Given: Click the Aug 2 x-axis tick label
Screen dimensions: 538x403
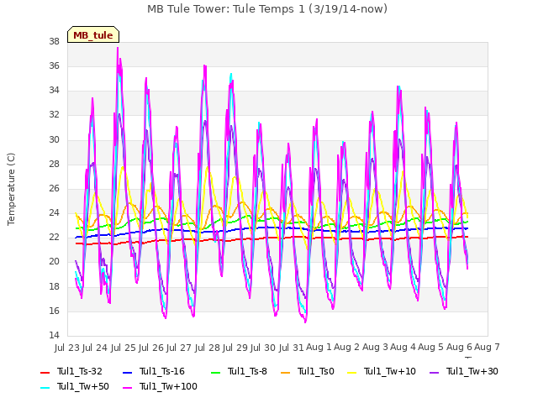Looking at the screenshot, I should click(347, 348).
